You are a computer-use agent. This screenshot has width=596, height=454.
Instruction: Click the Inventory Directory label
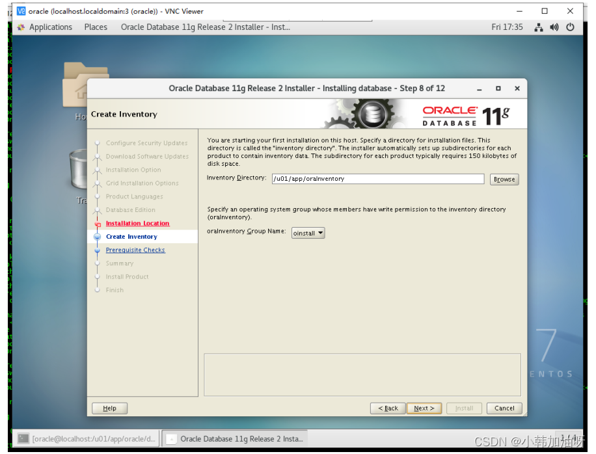(236, 178)
